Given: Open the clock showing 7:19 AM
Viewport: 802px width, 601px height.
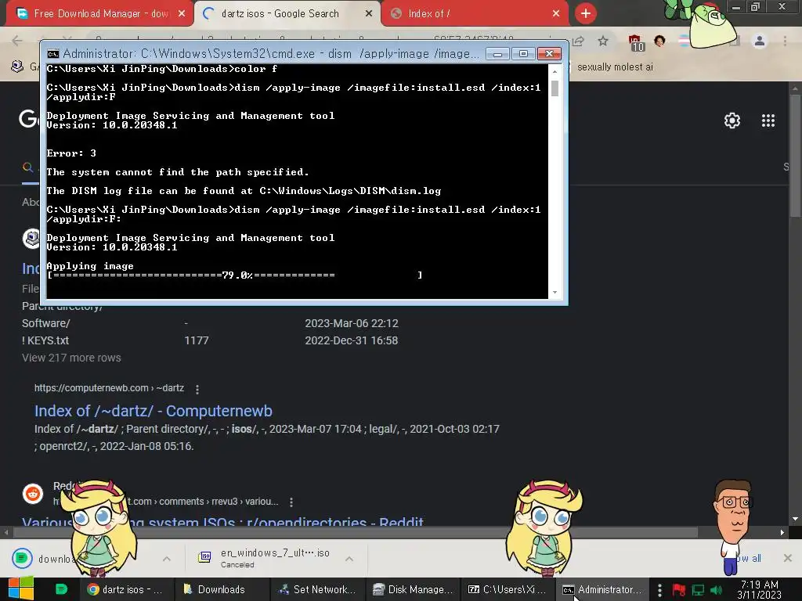Looking at the screenshot, I should pos(760,589).
